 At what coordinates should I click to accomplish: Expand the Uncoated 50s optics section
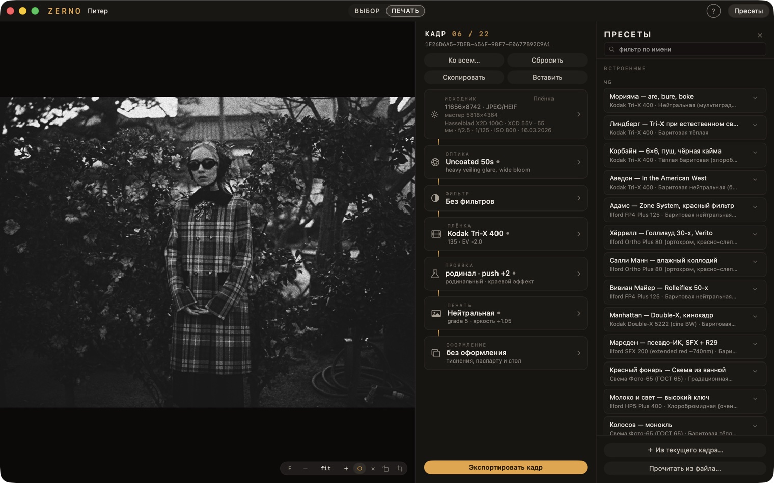579,162
